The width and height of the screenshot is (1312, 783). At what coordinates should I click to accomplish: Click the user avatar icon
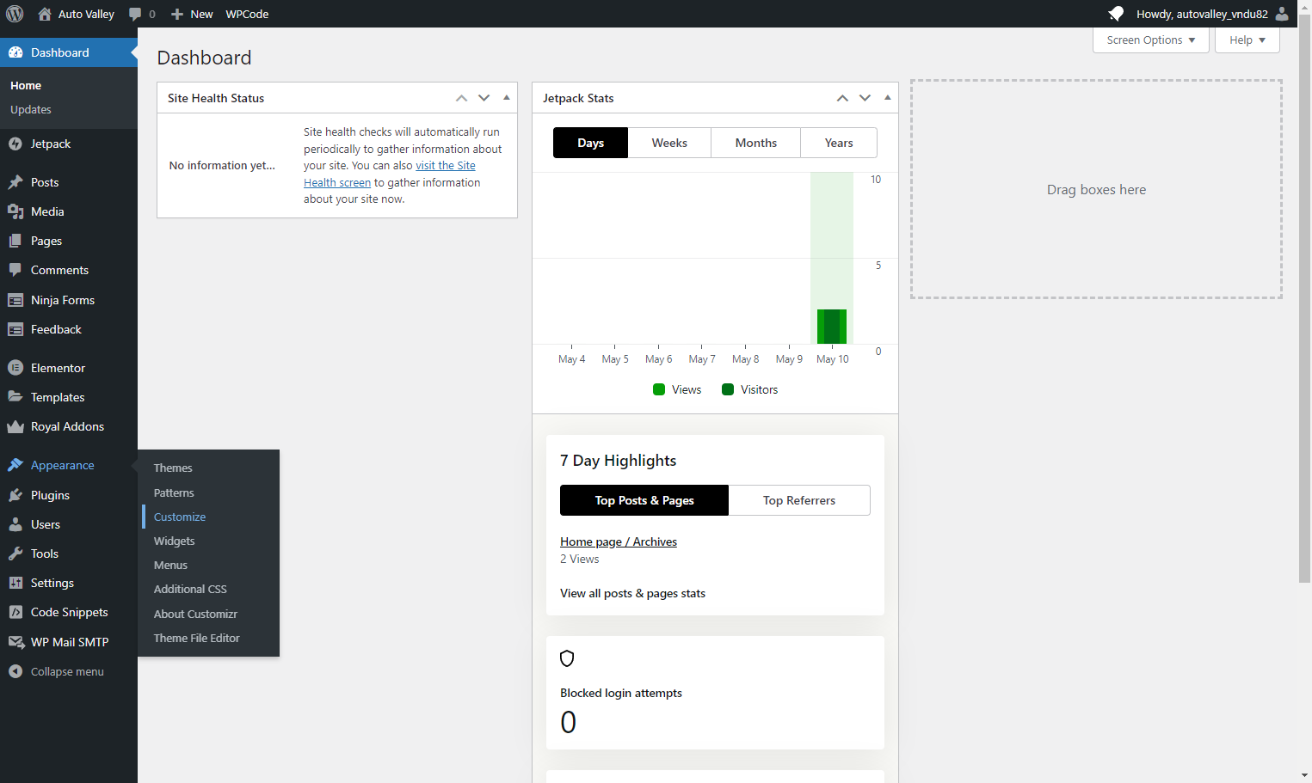pyautogui.click(x=1282, y=14)
